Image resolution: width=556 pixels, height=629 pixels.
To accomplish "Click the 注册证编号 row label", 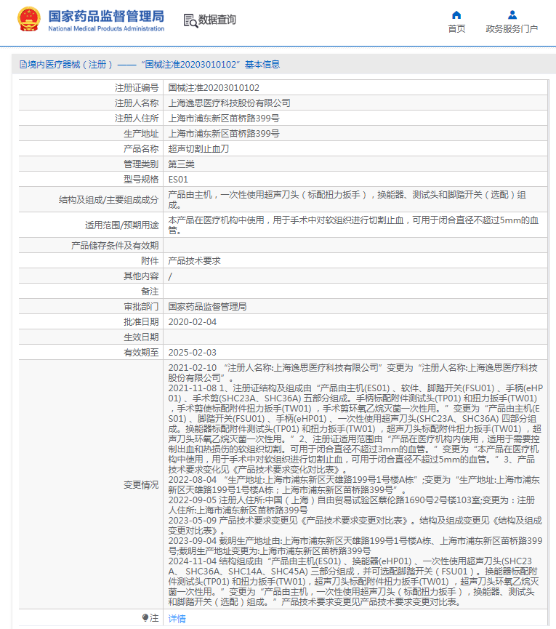I will click(137, 88).
